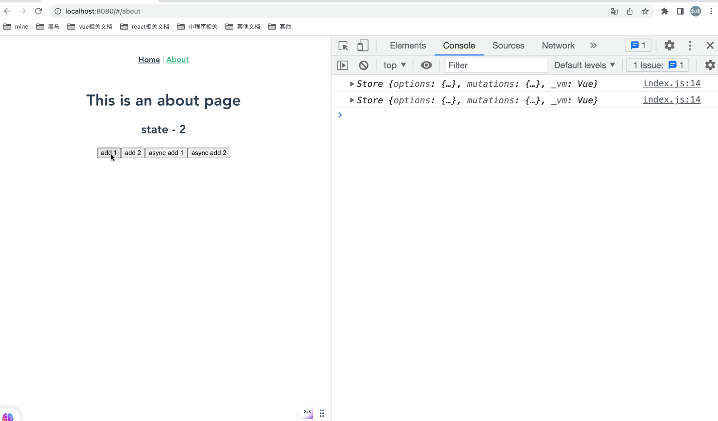
Task: Show more DevTools tabs via double chevron
Action: pos(593,46)
